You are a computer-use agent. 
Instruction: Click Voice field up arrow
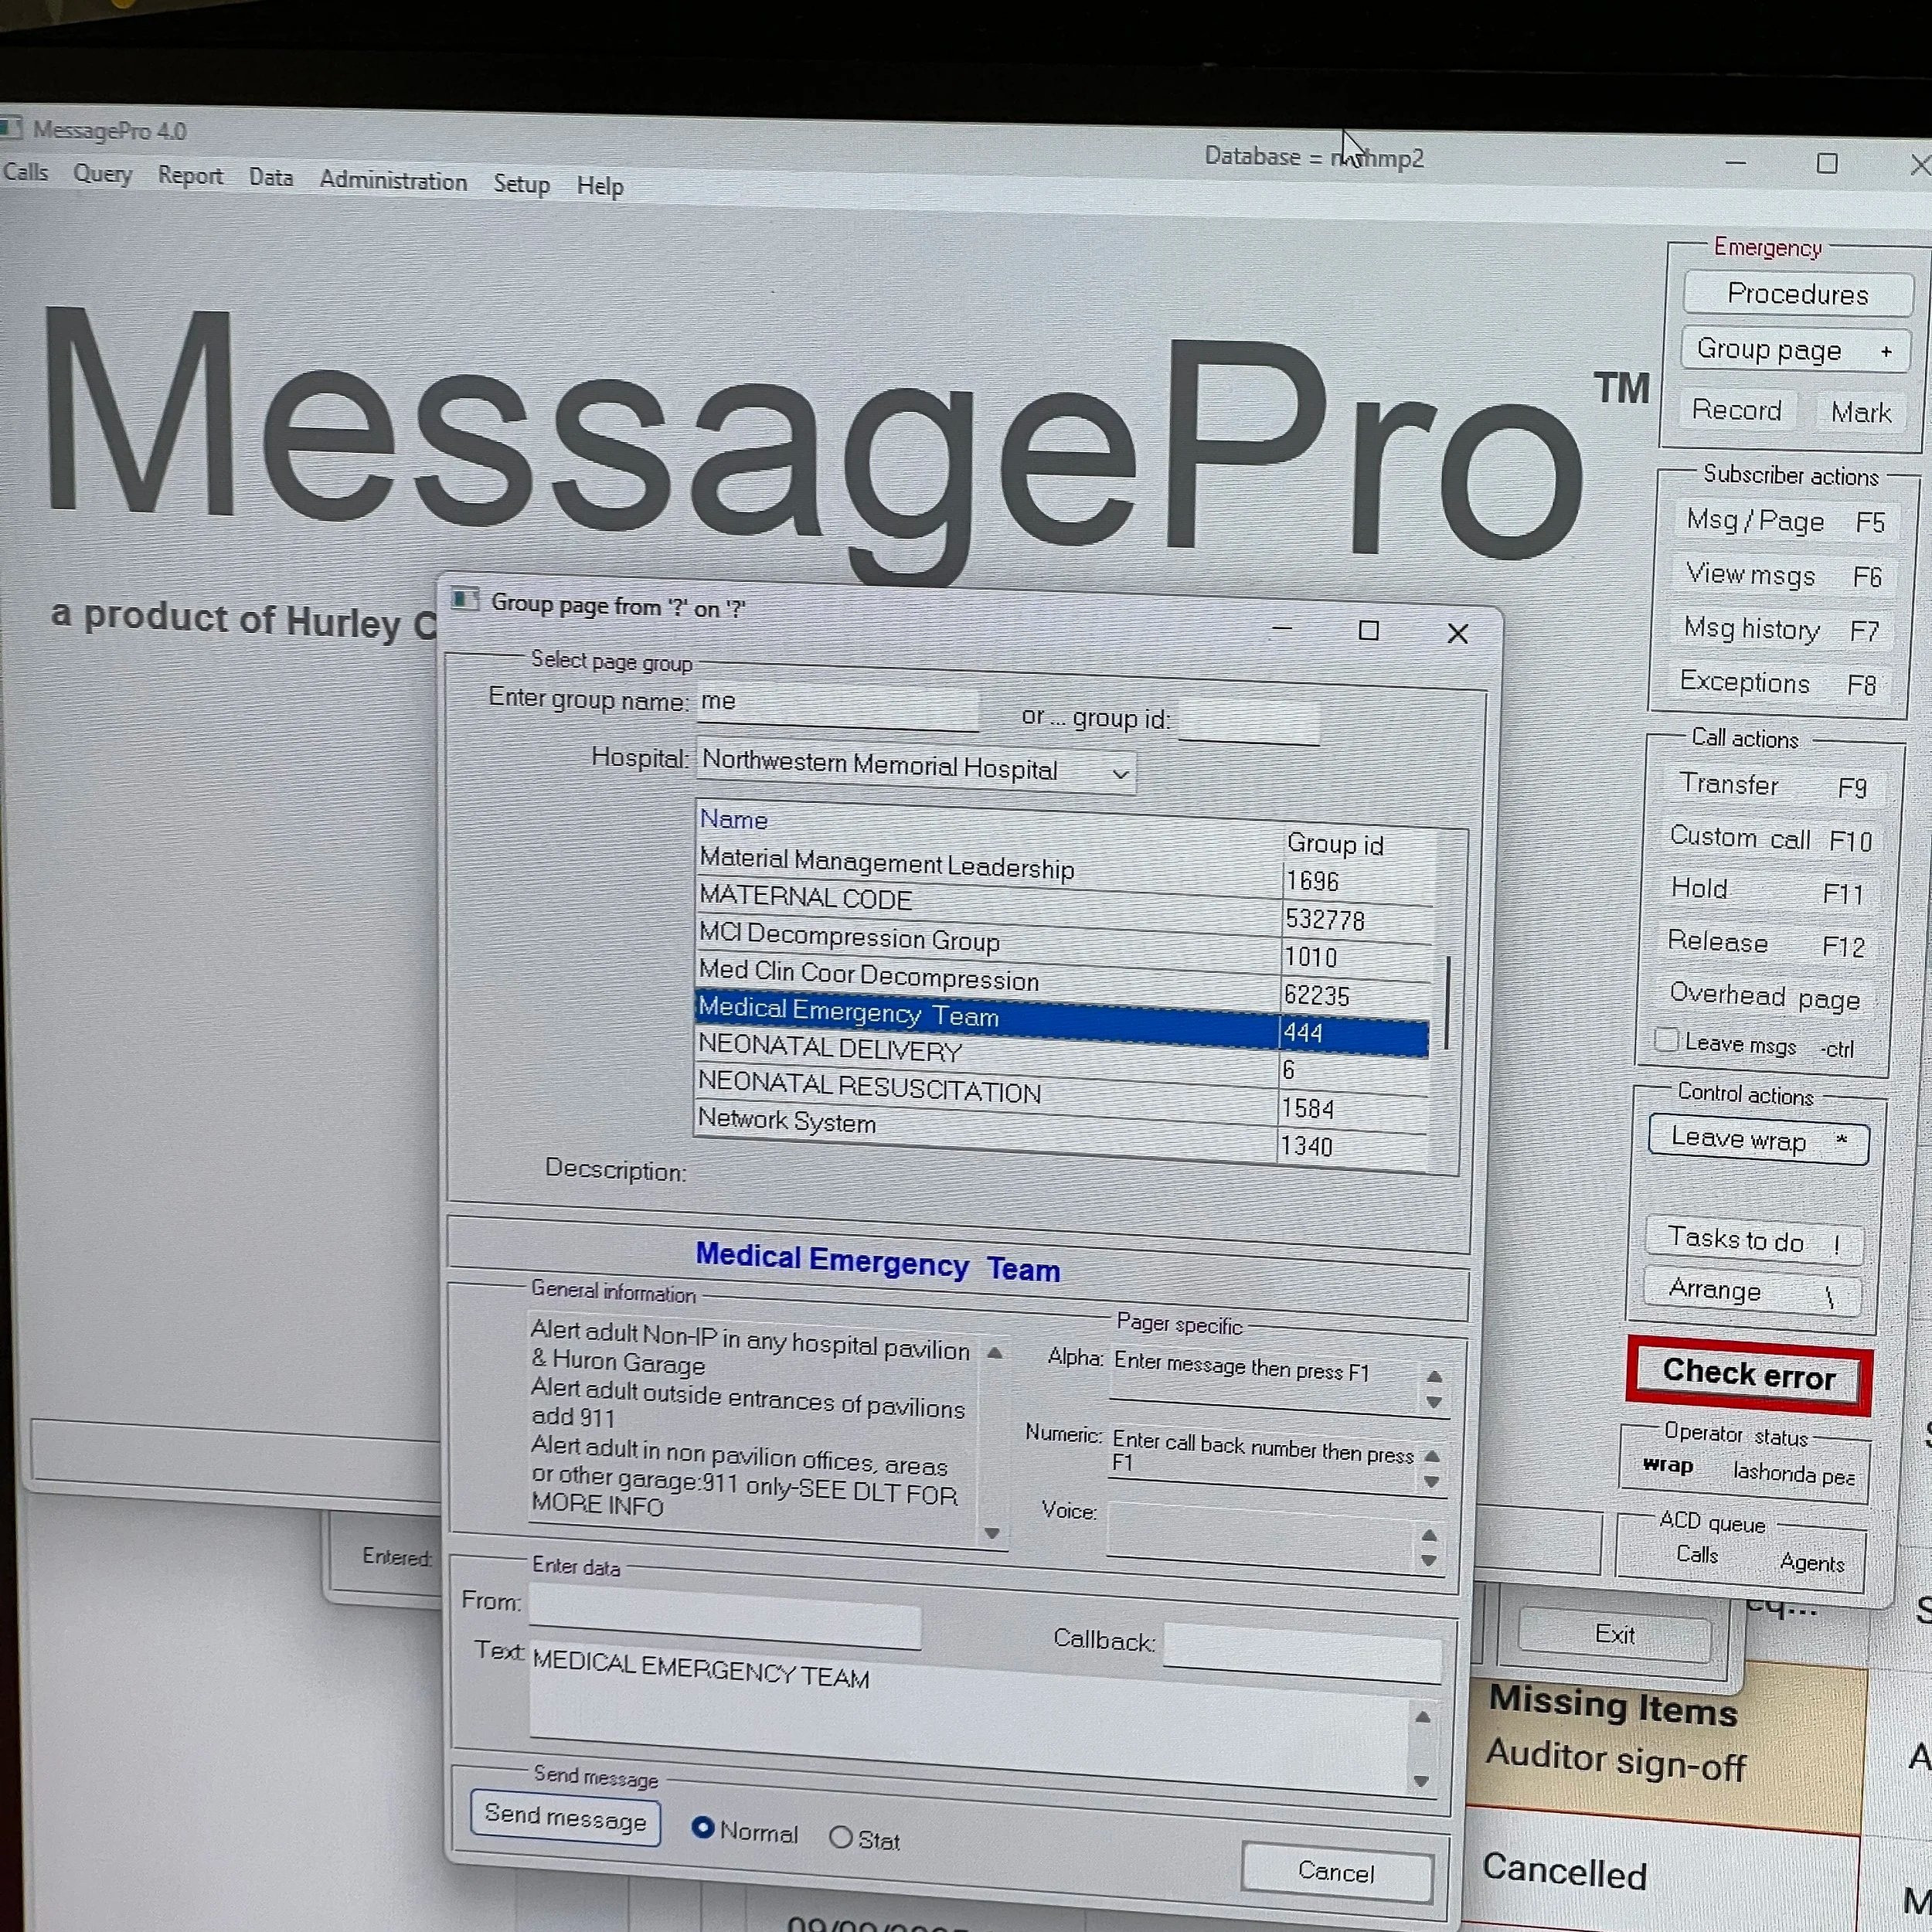coord(1429,1535)
